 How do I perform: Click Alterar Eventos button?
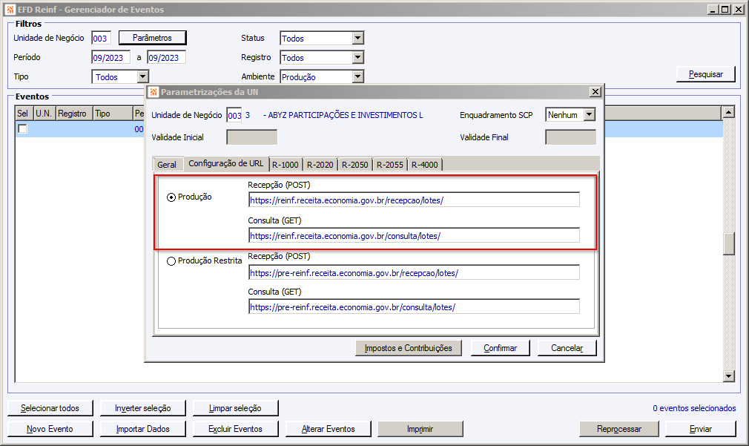pos(329,429)
